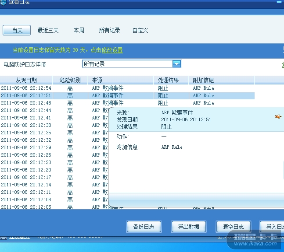Sort by 危险级别 column header
The width and height of the screenshot is (284, 252).
[70, 80]
